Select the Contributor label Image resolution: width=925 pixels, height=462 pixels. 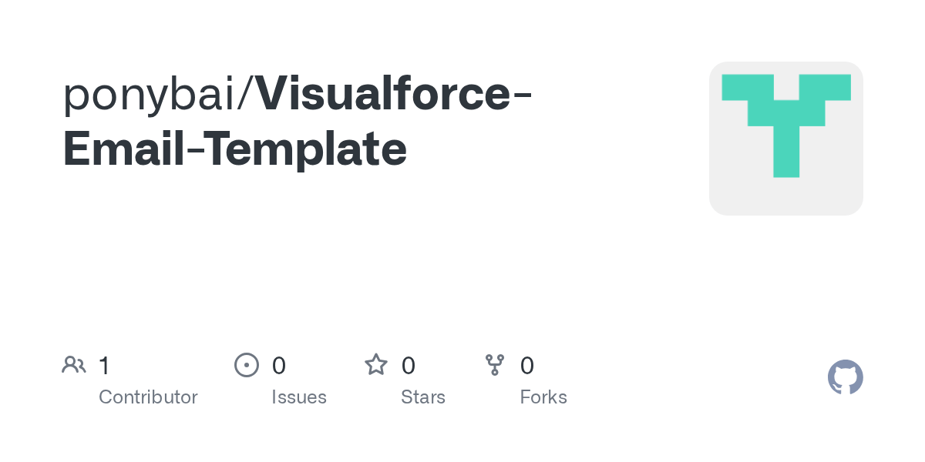[148, 397]
